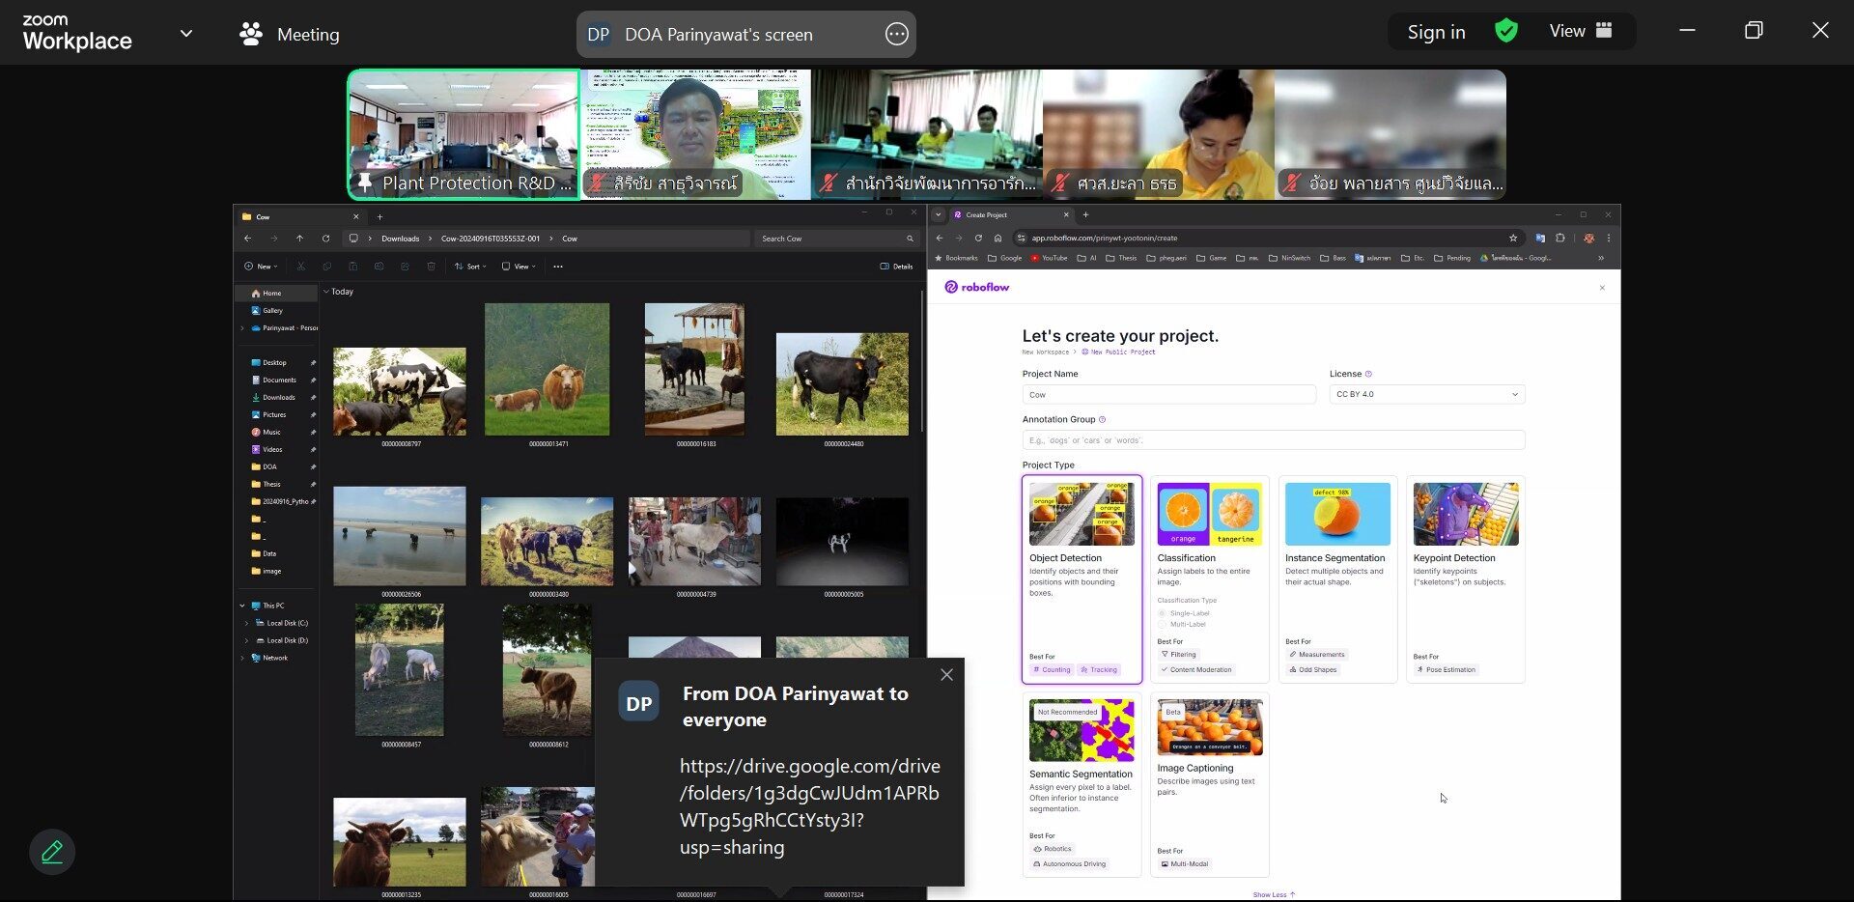Open the Thesis bookmarks folder in Chrome
Screen dimensions: 1854x902
[x=1121, y=258]
